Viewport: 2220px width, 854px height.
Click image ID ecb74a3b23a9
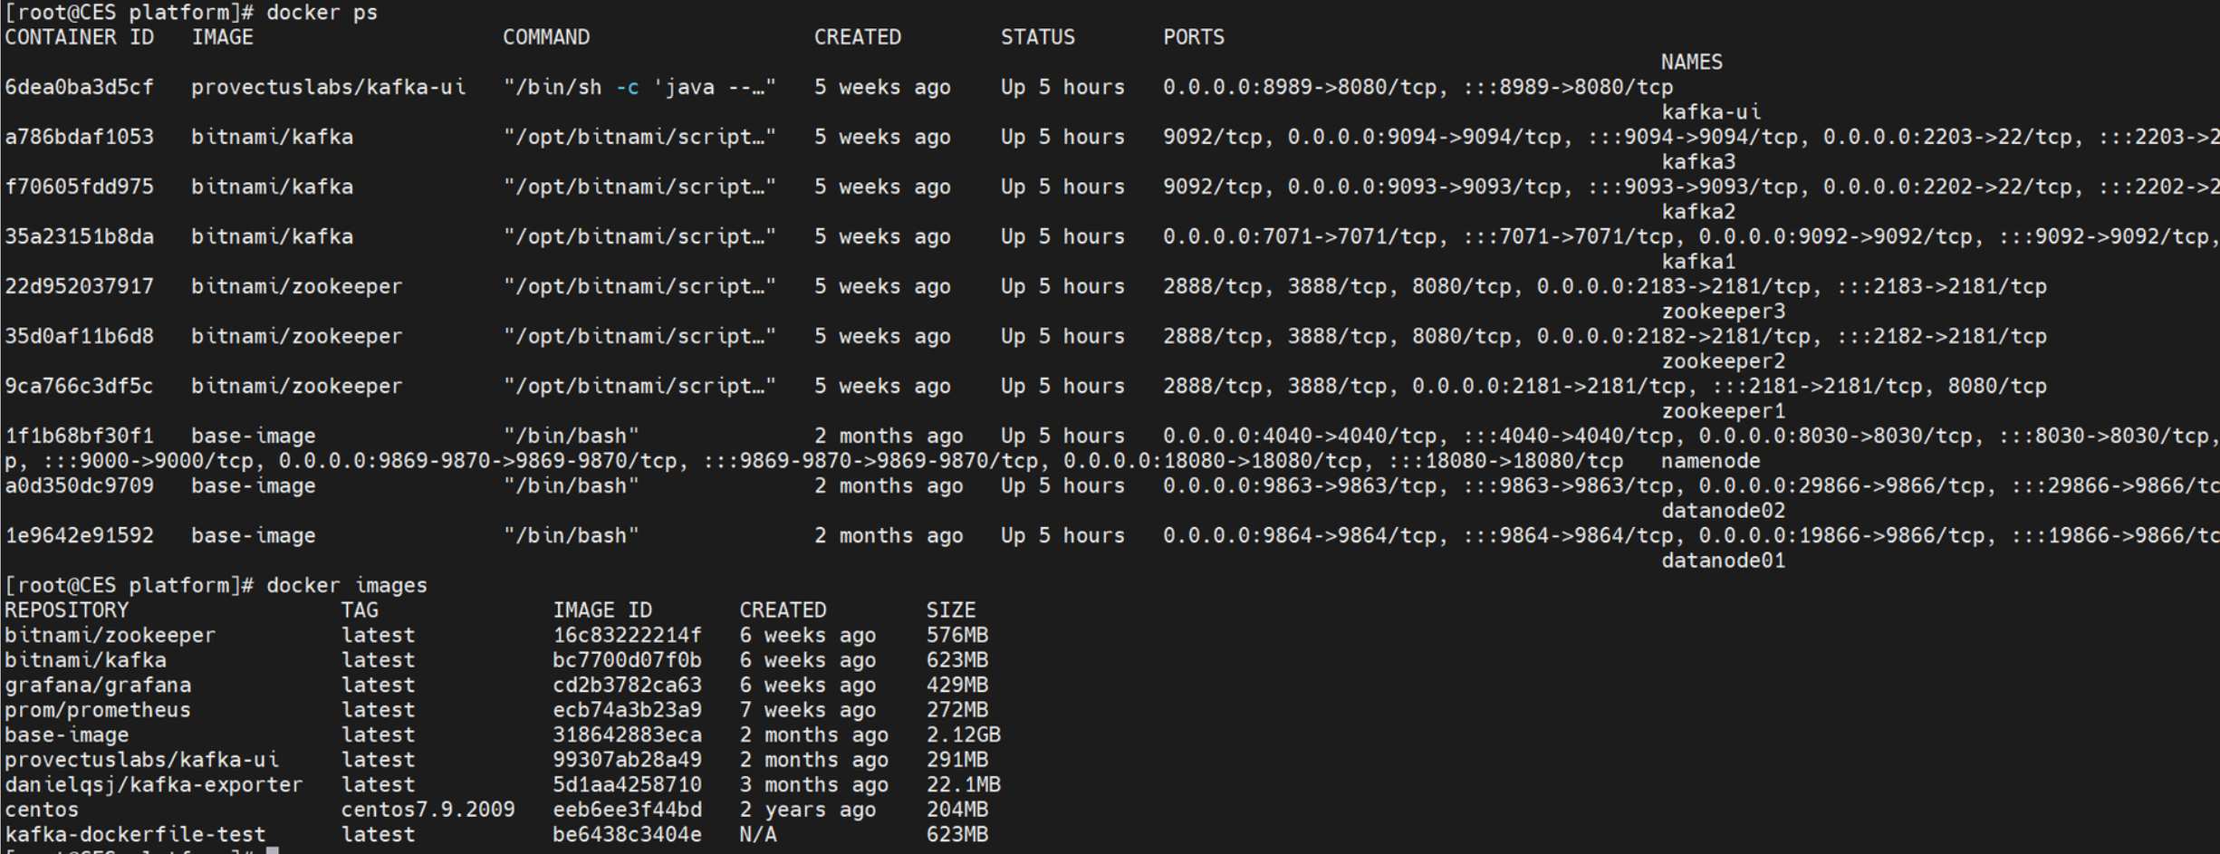tap(627, 710)
